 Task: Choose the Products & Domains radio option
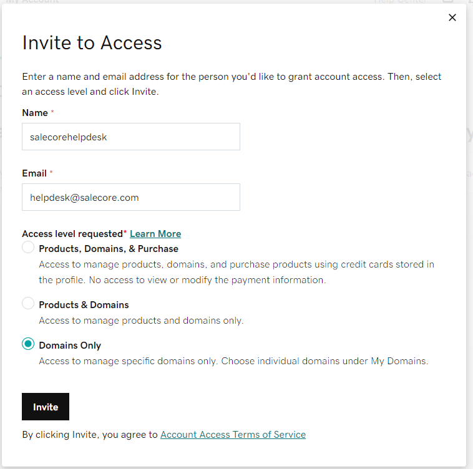click(x=28, y=303)
